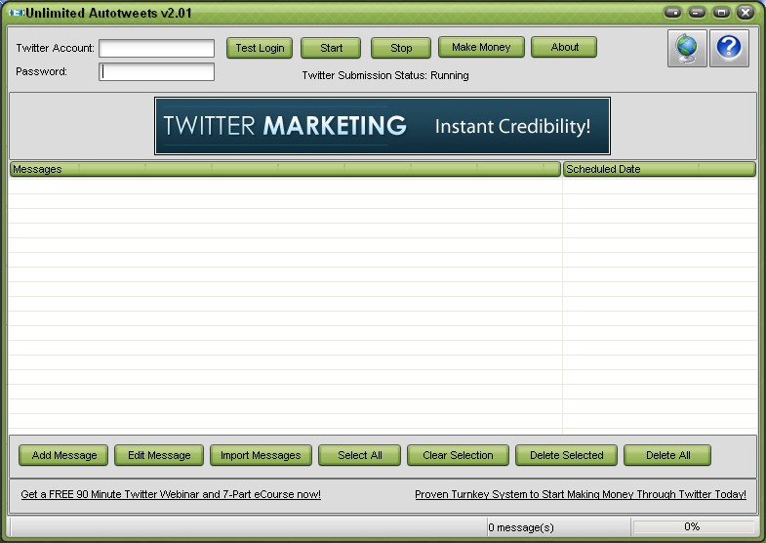The image size is (766, 543).
Task: Click the Test Login button
Action: coord(260,48)
